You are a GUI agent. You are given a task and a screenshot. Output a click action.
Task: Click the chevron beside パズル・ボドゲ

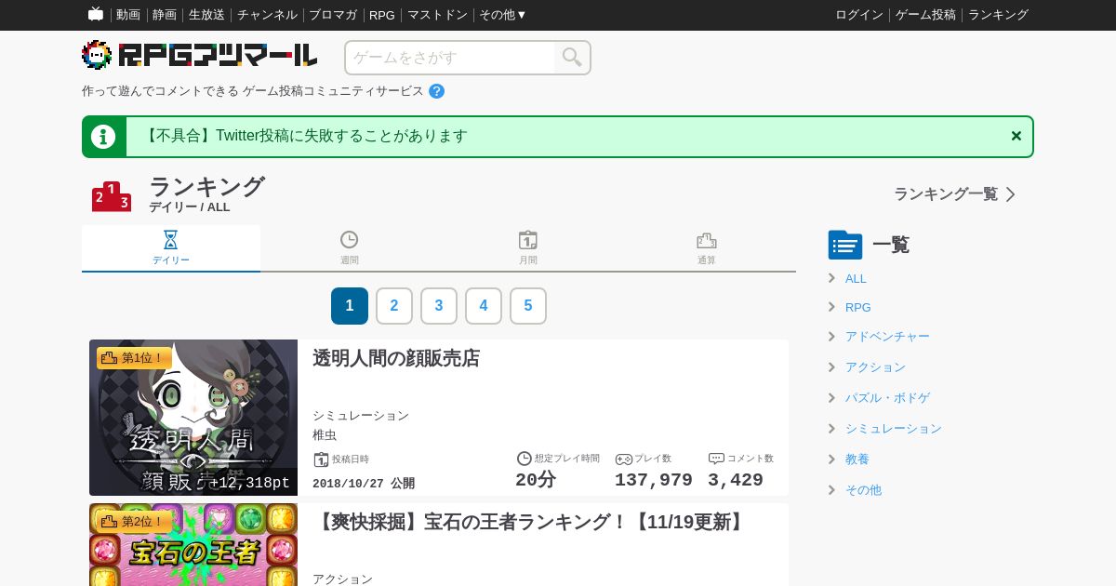click(831, 397)
